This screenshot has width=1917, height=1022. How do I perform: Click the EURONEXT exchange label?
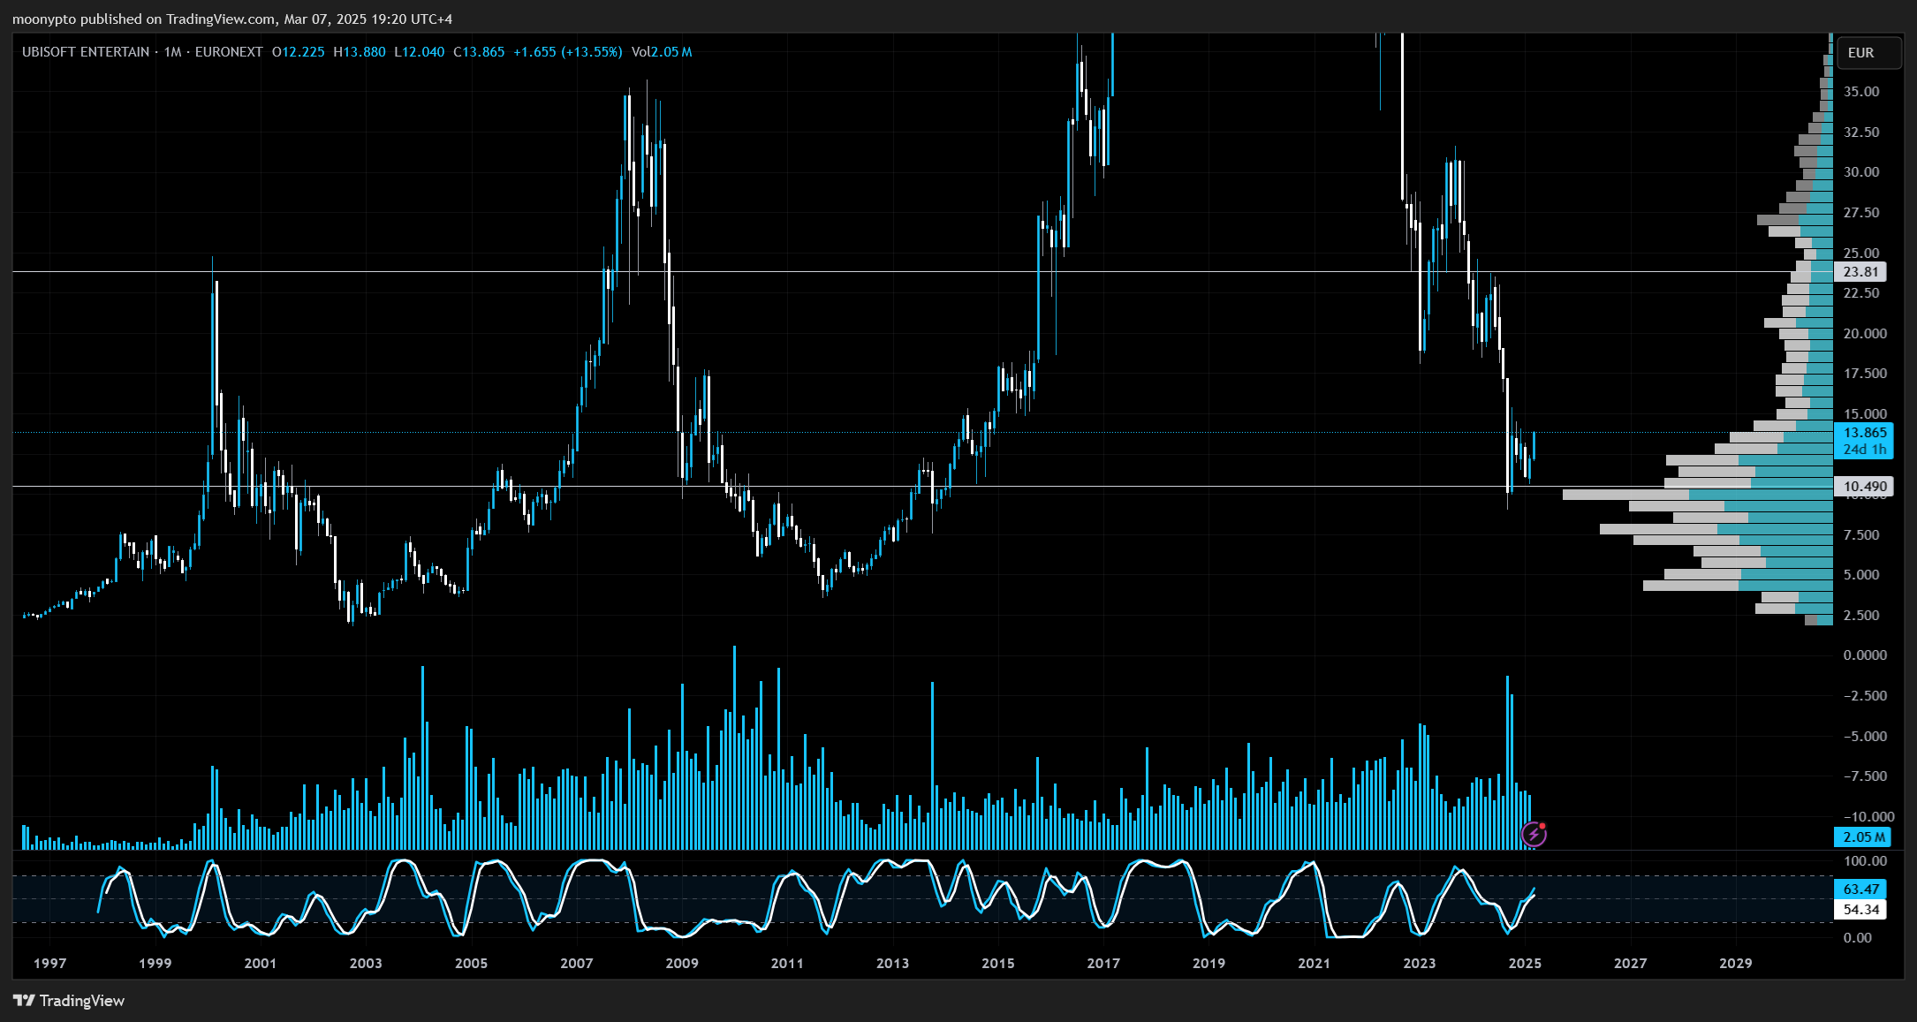tap(229, 52)
